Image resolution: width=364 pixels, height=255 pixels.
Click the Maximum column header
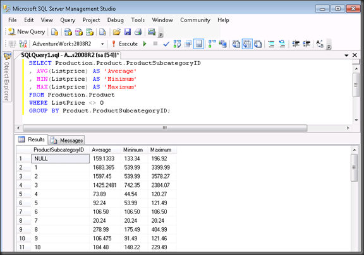tap(162, 150)
